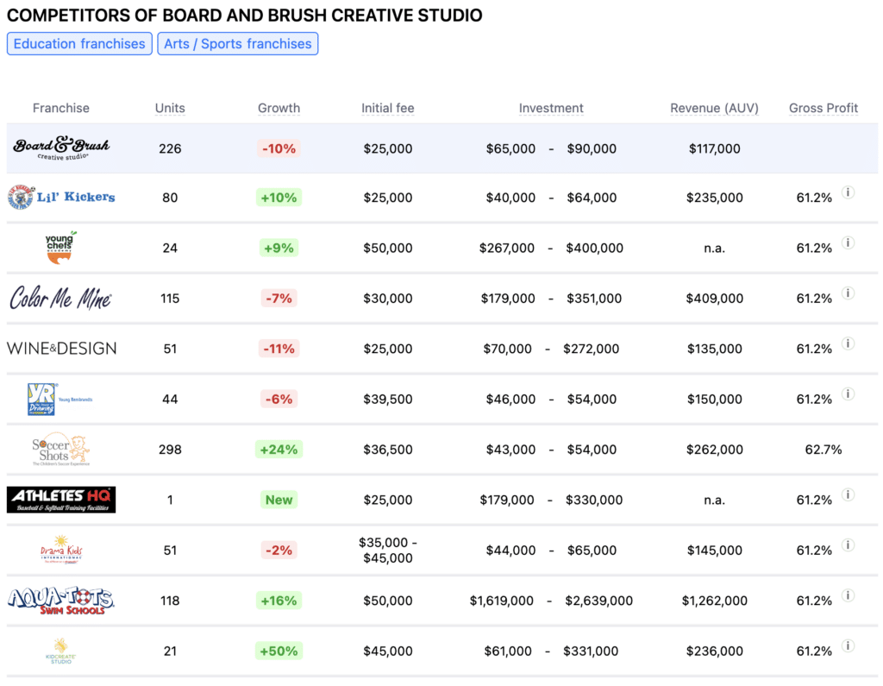The height and width of the screenshot is (686, 883).
Task: Click the Investment column header
Action: (x=551, y=108)
